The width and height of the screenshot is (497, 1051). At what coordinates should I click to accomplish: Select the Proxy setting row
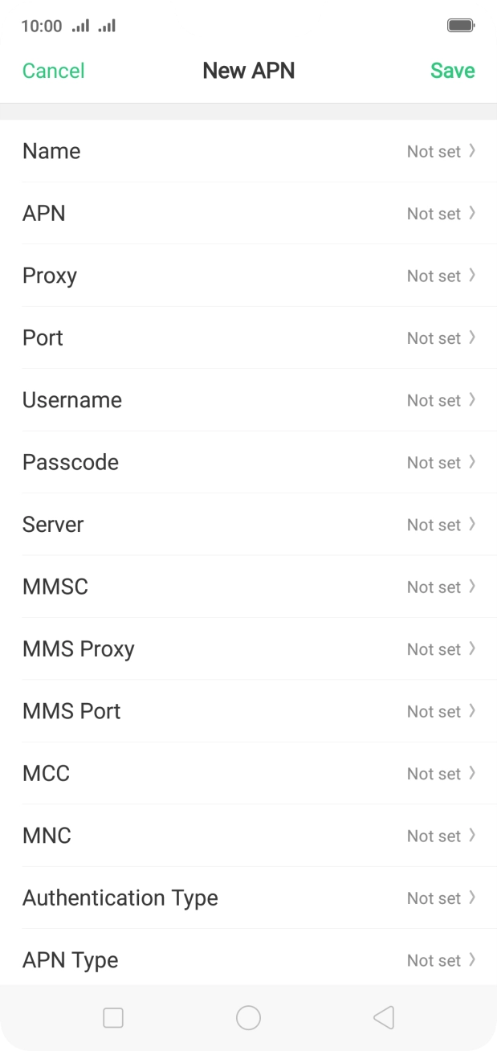248,276
